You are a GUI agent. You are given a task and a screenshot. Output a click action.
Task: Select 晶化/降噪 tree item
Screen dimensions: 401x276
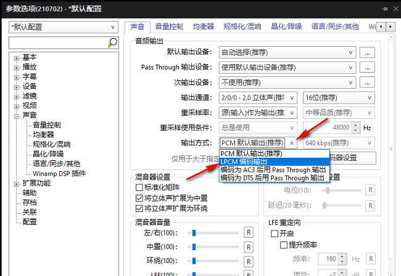pos(48,154)
